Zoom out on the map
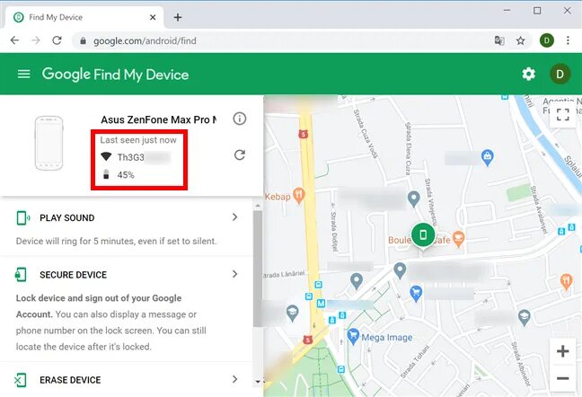Viewport: 582px width, 397px height. point(563,378)
